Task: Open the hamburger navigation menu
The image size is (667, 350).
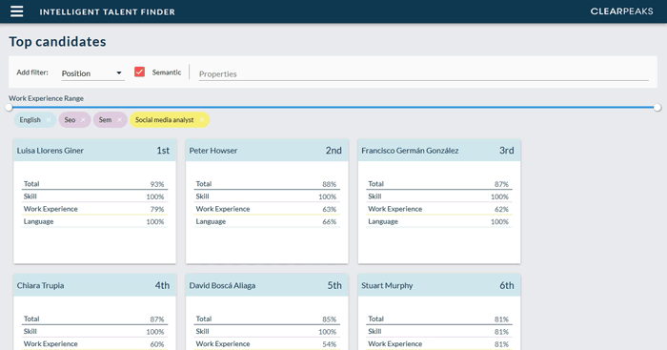Action: pos(16,11)
